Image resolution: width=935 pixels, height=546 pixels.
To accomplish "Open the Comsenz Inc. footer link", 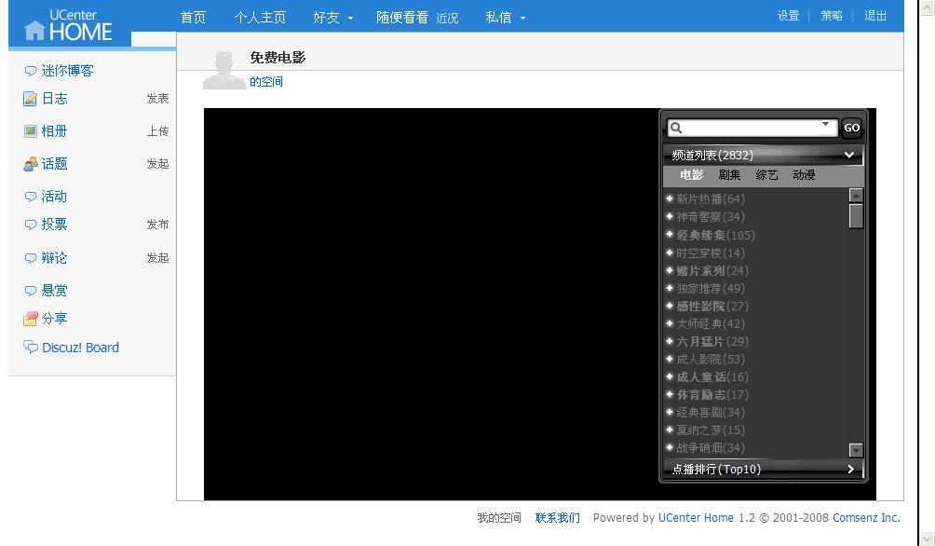I will click(866, 518).
